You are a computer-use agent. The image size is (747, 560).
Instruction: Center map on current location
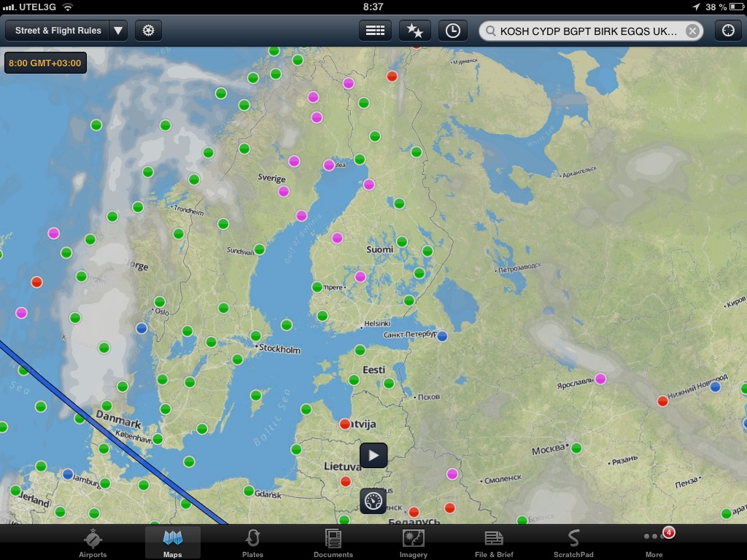coord(727,31)
